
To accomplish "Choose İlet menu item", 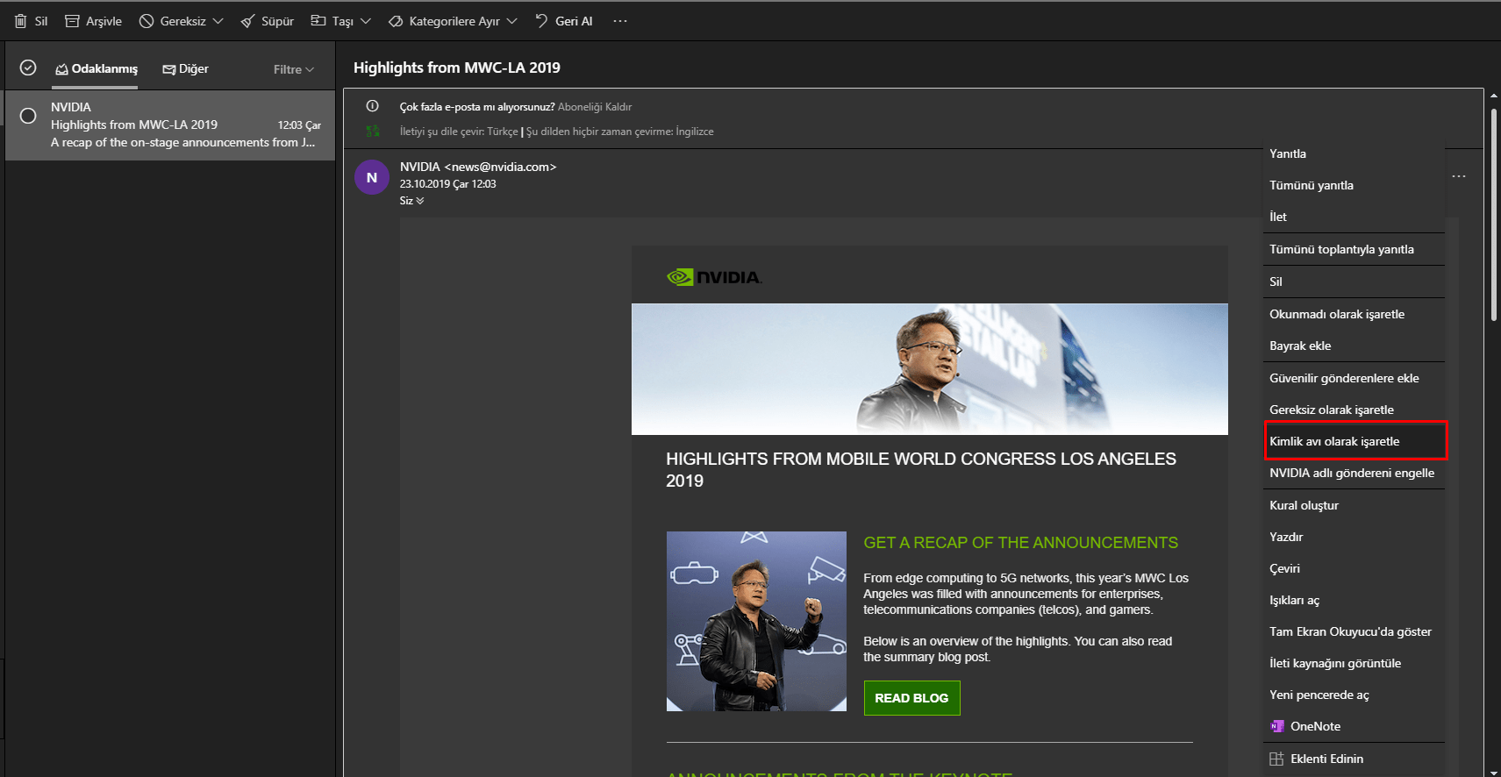I will coord(1354,217).
